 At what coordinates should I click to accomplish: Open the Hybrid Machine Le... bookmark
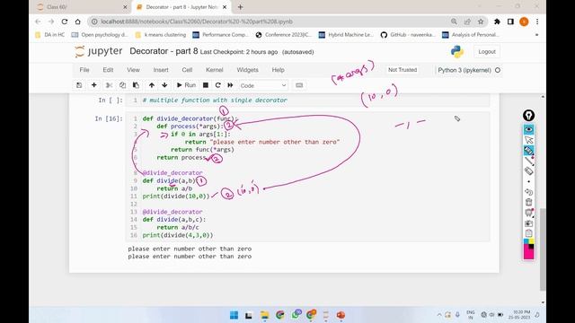click(346, 35)
